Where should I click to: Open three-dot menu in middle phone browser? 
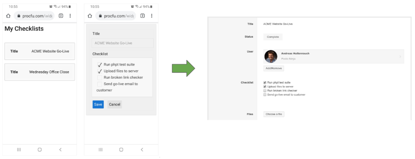pyautogui.click(x=152, y=16)
